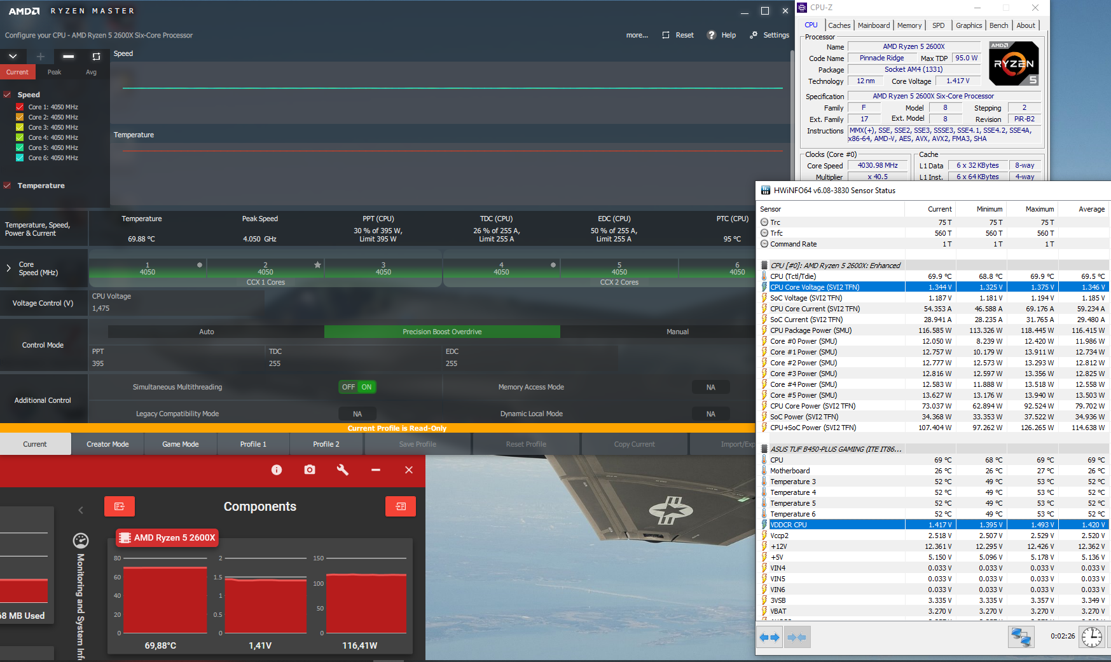
Task: Click the PPT value field showing 395
Action: (x=177, y=363)
